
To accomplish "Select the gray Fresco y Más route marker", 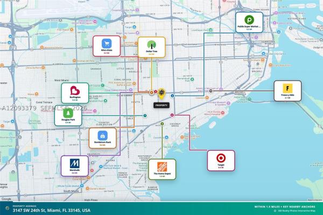I will click(x=210, y=91).
